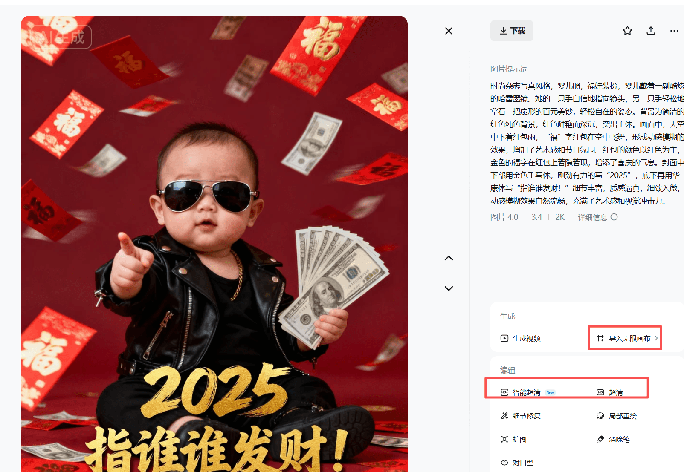Screen dimensions: 684x472
Task: Select 智能超清 enhancement tool
Action: click(527, 392)
